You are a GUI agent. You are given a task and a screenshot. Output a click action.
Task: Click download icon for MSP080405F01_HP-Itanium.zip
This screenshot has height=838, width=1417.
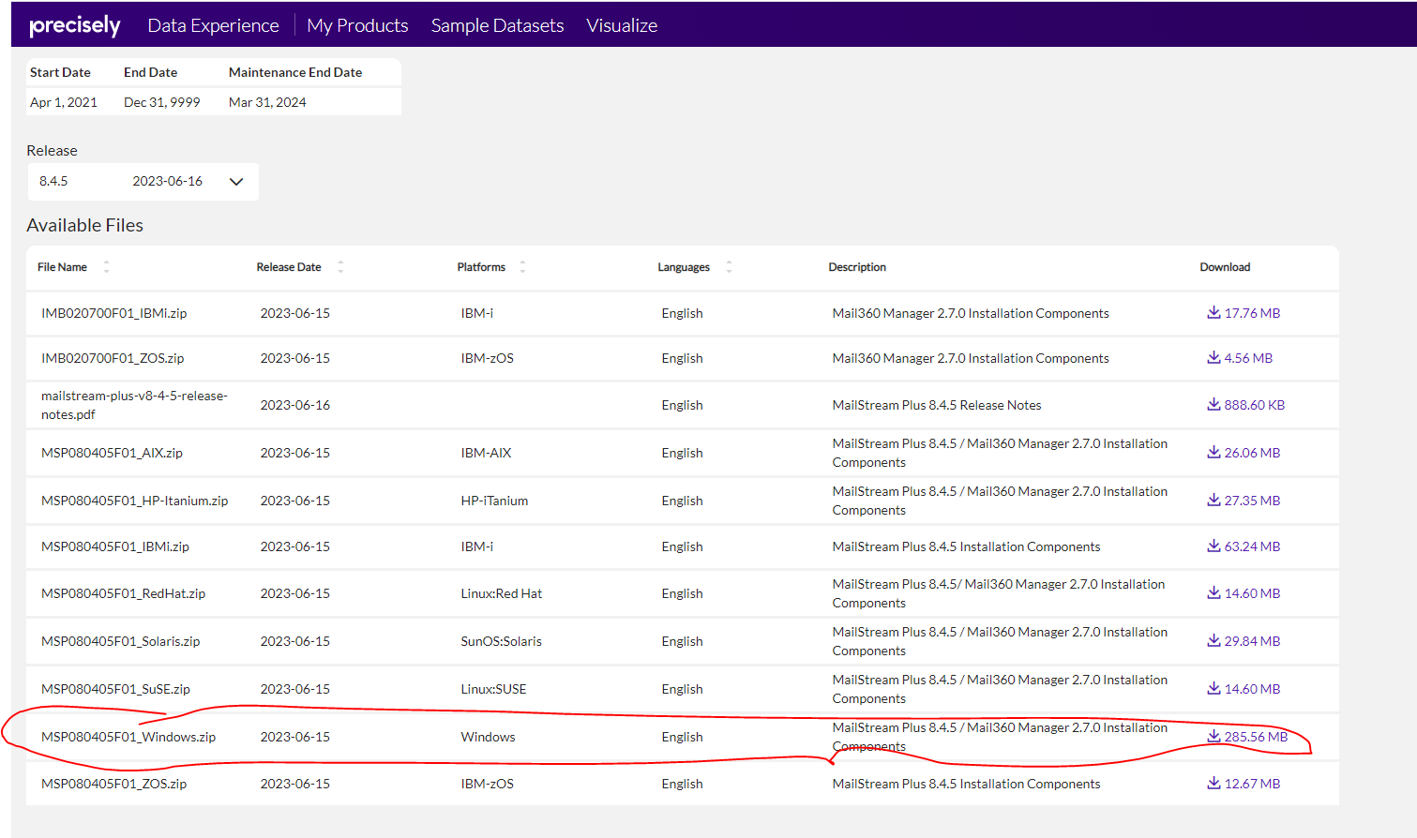pos(1213,500)
